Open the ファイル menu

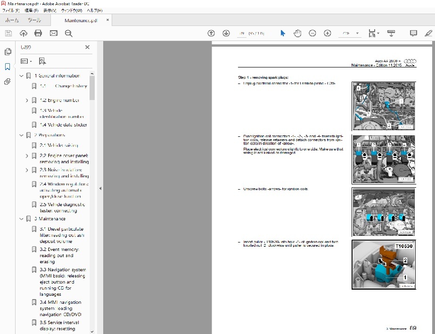click(11, 10)
